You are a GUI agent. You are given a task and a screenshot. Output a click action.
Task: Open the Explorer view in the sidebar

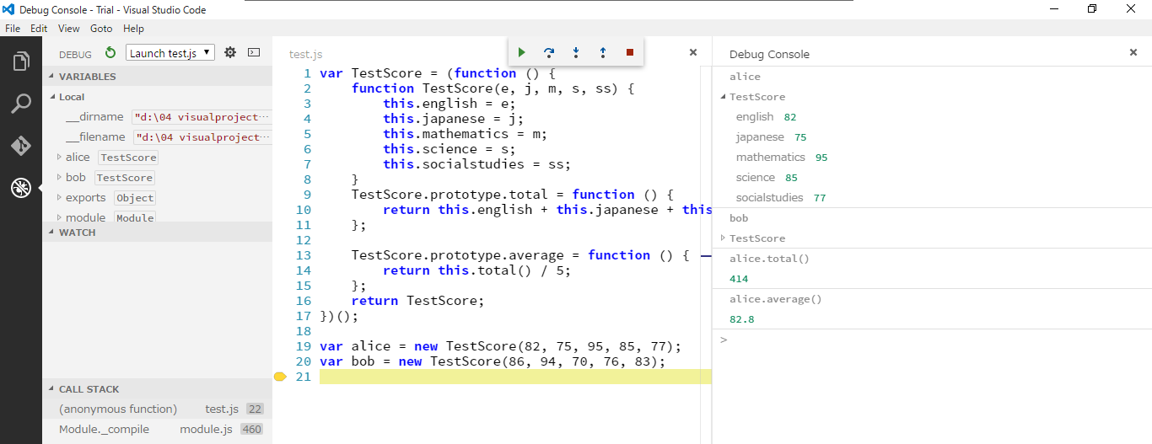pos(21,62)
